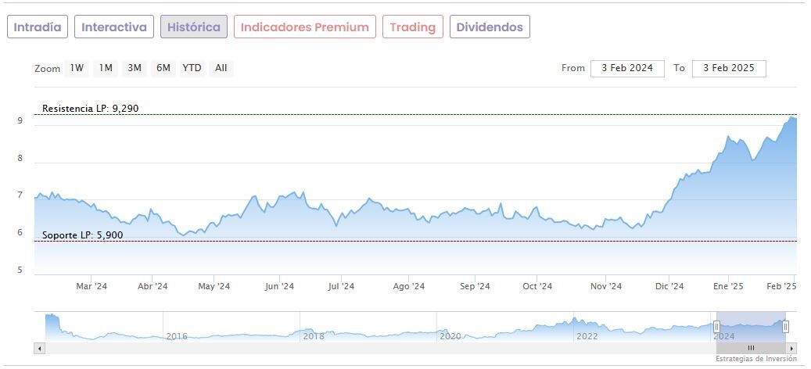Click the navigator's right range handle
Screen dimensions: 811x369
(x=785, y=327)
